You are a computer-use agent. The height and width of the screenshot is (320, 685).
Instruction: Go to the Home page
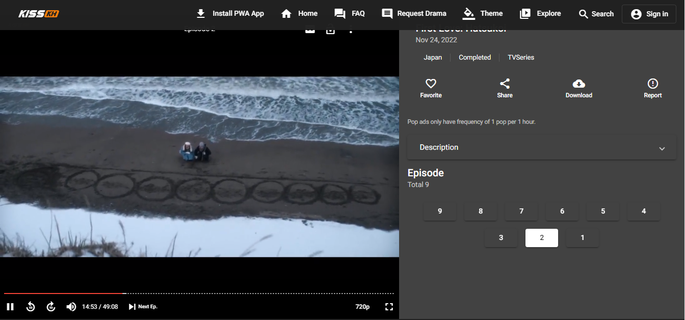click(x=299, y=14)
